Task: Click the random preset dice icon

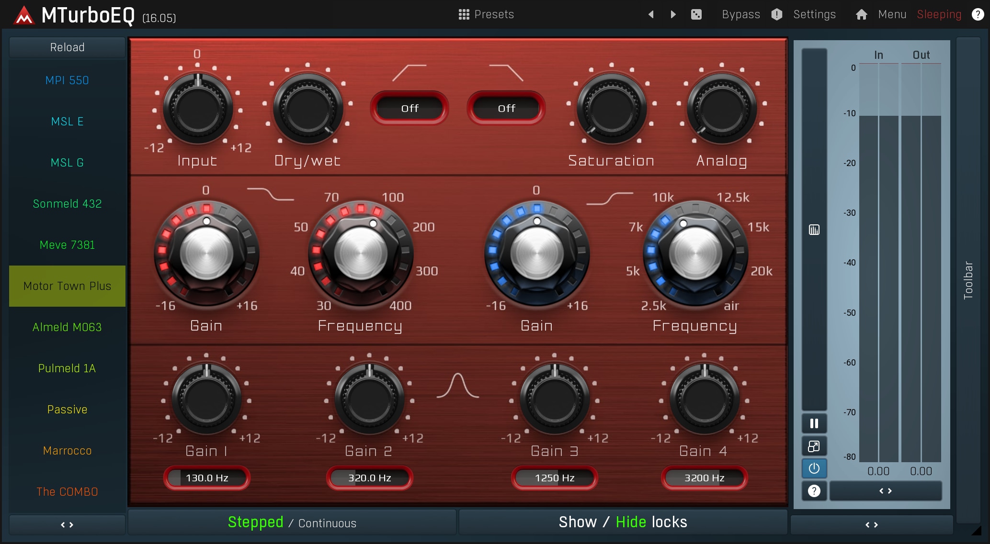Action: pos(696,14)
